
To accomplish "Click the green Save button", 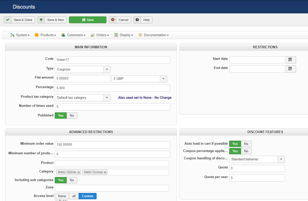I will (88, 20).
